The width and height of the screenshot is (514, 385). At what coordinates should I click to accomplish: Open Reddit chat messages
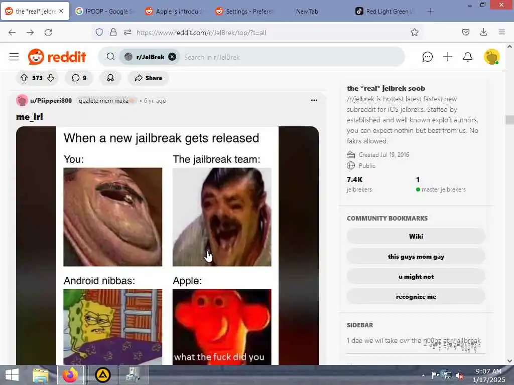click(428, 57)
